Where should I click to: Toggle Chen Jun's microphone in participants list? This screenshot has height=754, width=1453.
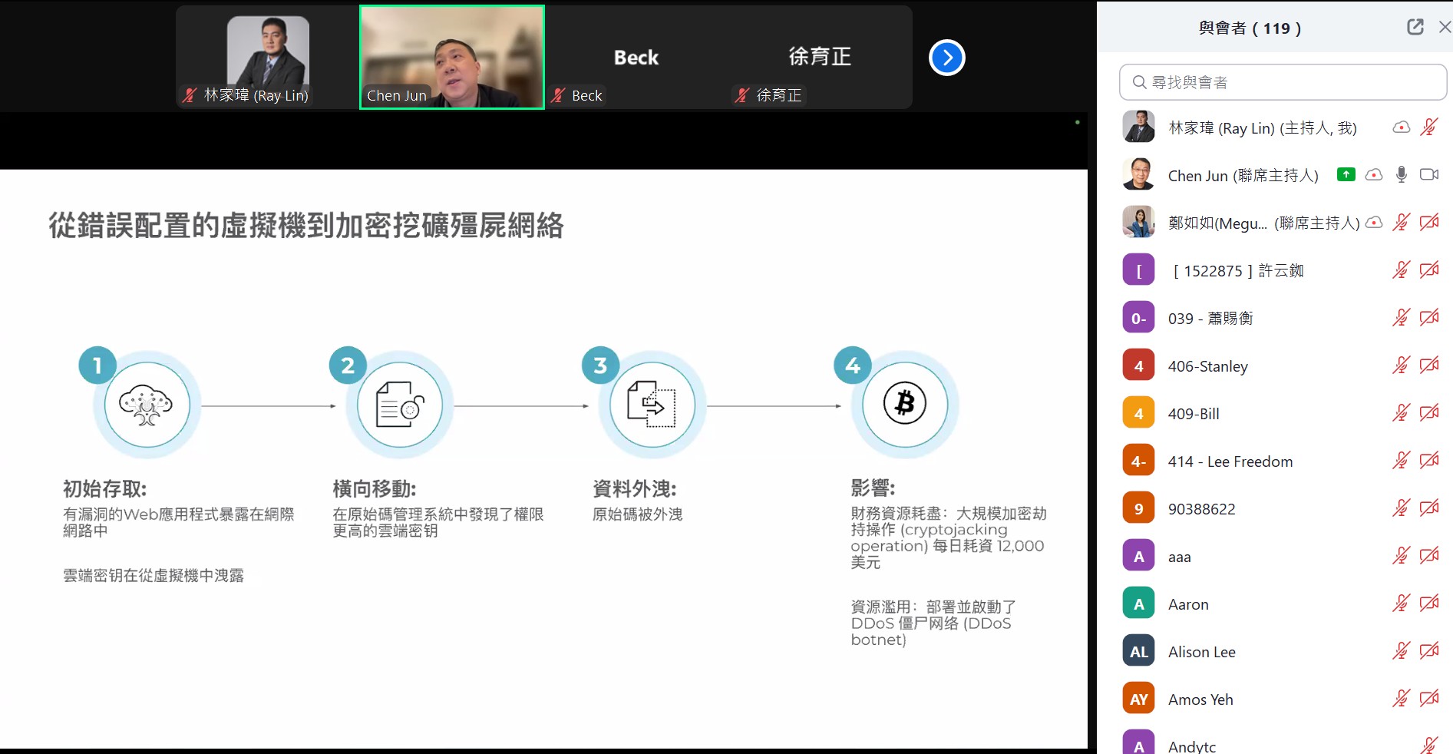tap(1401, 175)
